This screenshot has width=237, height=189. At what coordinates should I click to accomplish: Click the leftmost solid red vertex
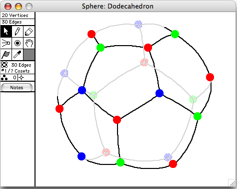(59, 109)
